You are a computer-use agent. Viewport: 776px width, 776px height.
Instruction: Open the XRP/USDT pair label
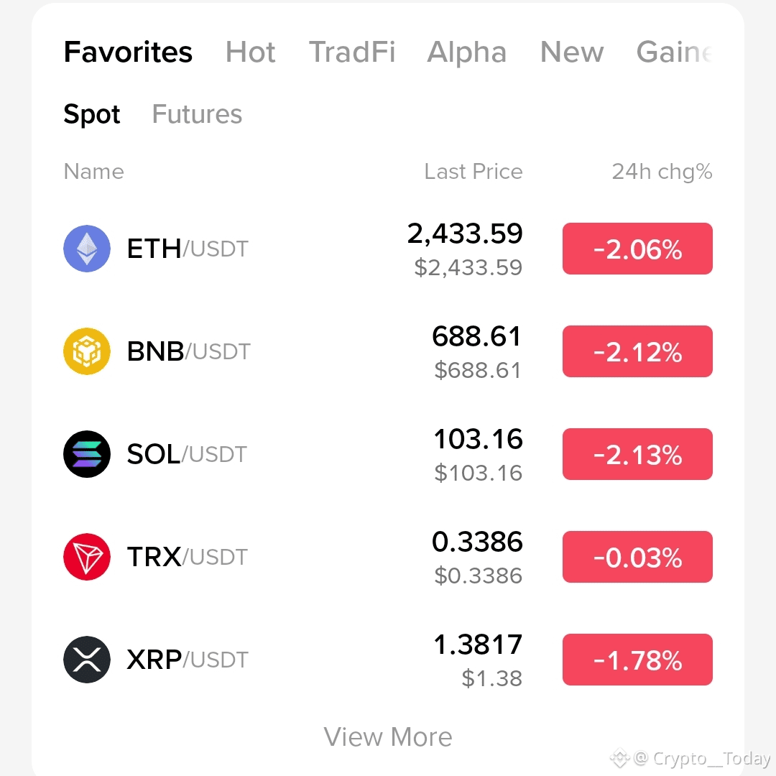[x=188, y=660]
